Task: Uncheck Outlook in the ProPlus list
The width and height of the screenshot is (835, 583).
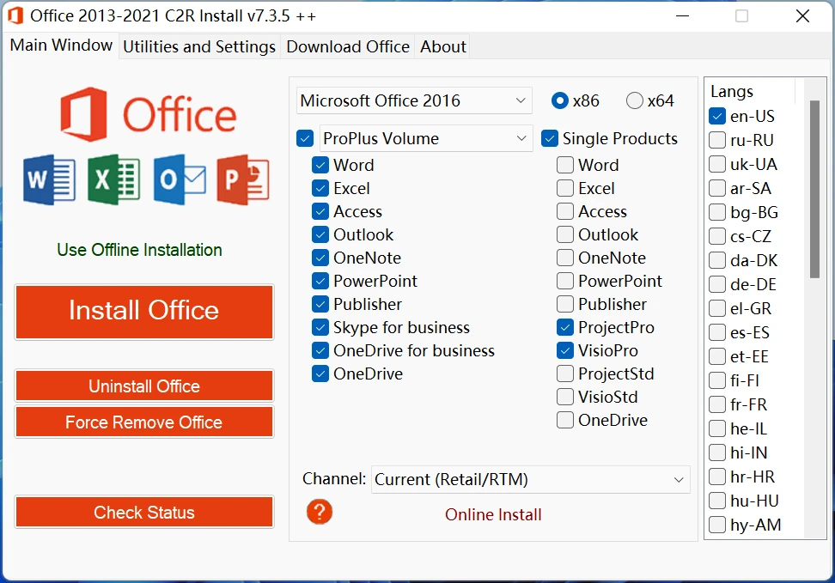Action: click(320, 234)
